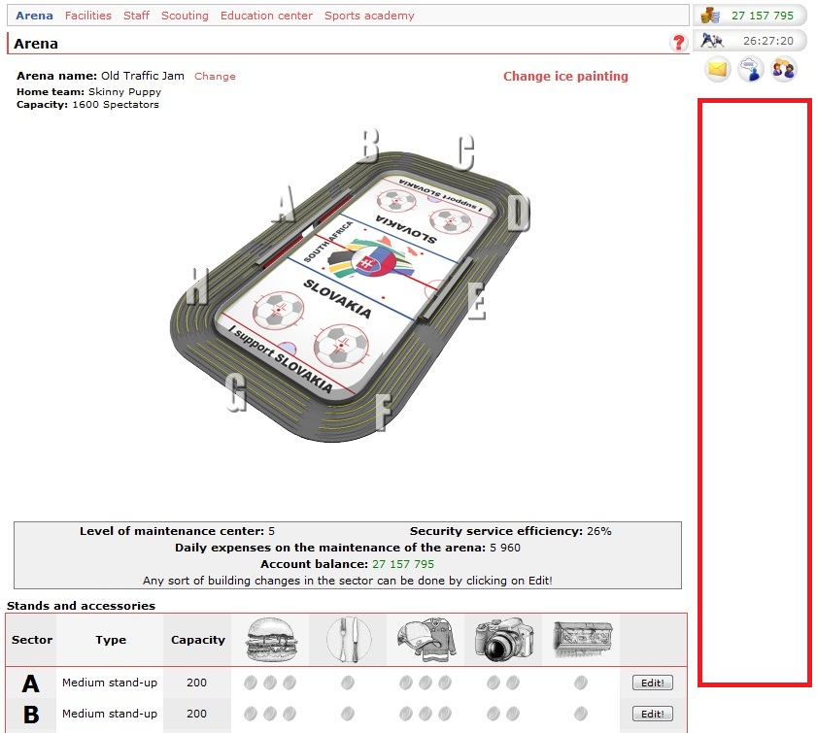
Task: Click the Daily expenses value 5 960
Action: (x=505, y=548)
